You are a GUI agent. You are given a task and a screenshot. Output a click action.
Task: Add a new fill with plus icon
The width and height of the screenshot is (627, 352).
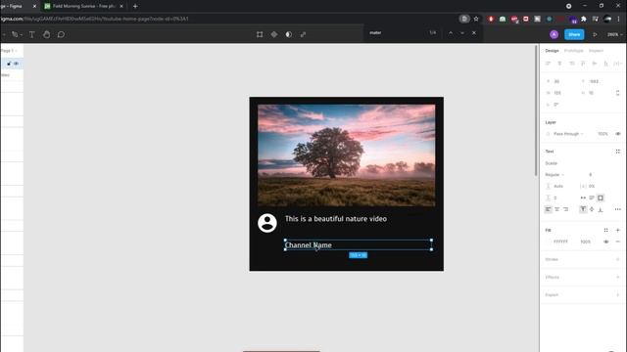click(x=618, y=231)
